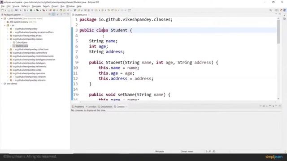This screenshot has width=287, height=161.
Task: Maximize the Console panel
Action: pos(280,106)
